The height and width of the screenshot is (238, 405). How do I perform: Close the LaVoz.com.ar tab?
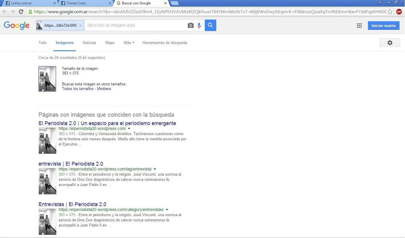(55, 3)
